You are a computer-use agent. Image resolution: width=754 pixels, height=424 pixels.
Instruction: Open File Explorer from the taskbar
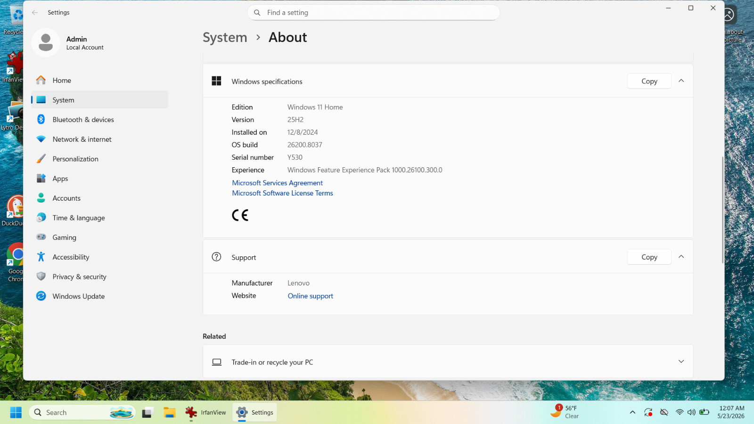point(170,413)
